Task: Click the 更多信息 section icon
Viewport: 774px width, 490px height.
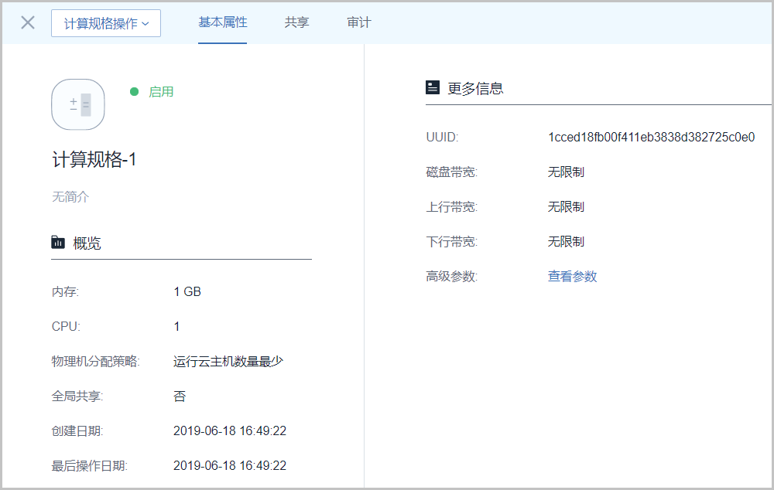Action: pos(433,87)
